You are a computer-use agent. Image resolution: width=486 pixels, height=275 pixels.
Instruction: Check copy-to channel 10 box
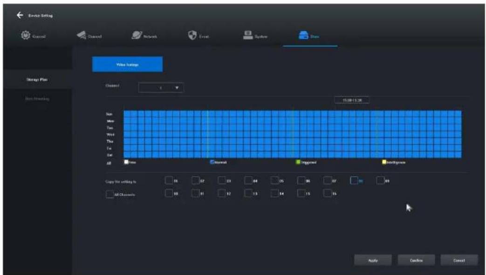pyautogui.click(x=169, y=193)
